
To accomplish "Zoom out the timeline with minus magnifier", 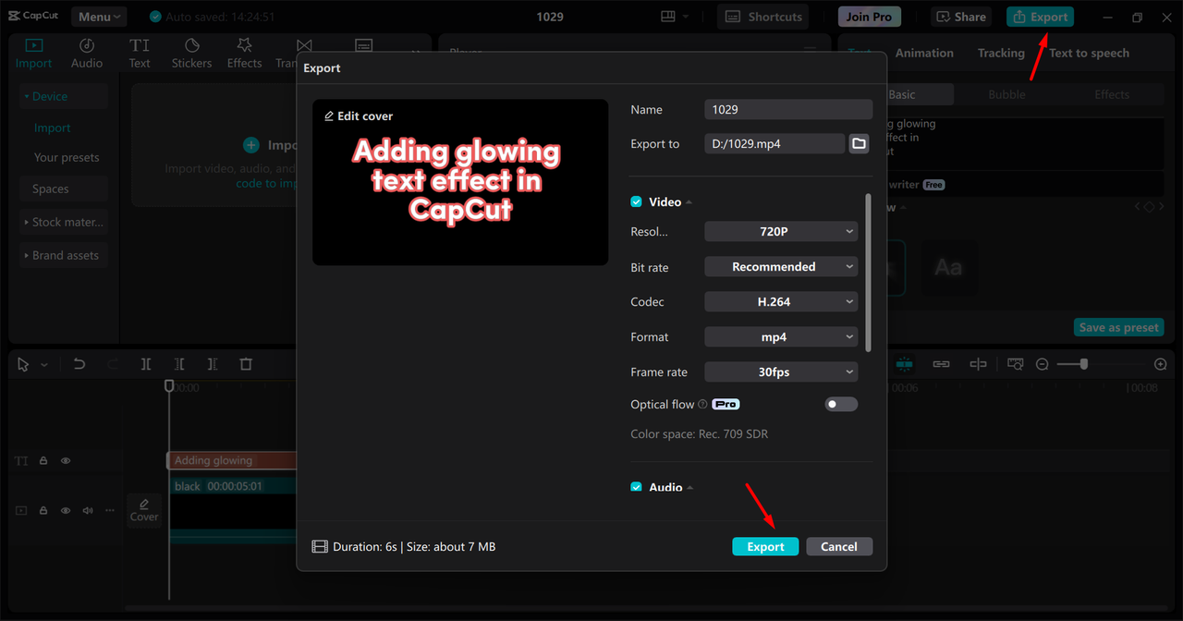I will (1042, 364).
